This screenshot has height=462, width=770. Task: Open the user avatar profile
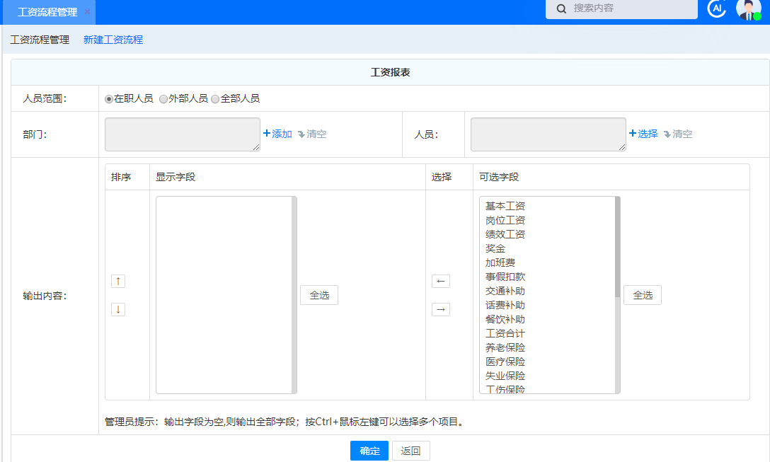coord(748,9)
